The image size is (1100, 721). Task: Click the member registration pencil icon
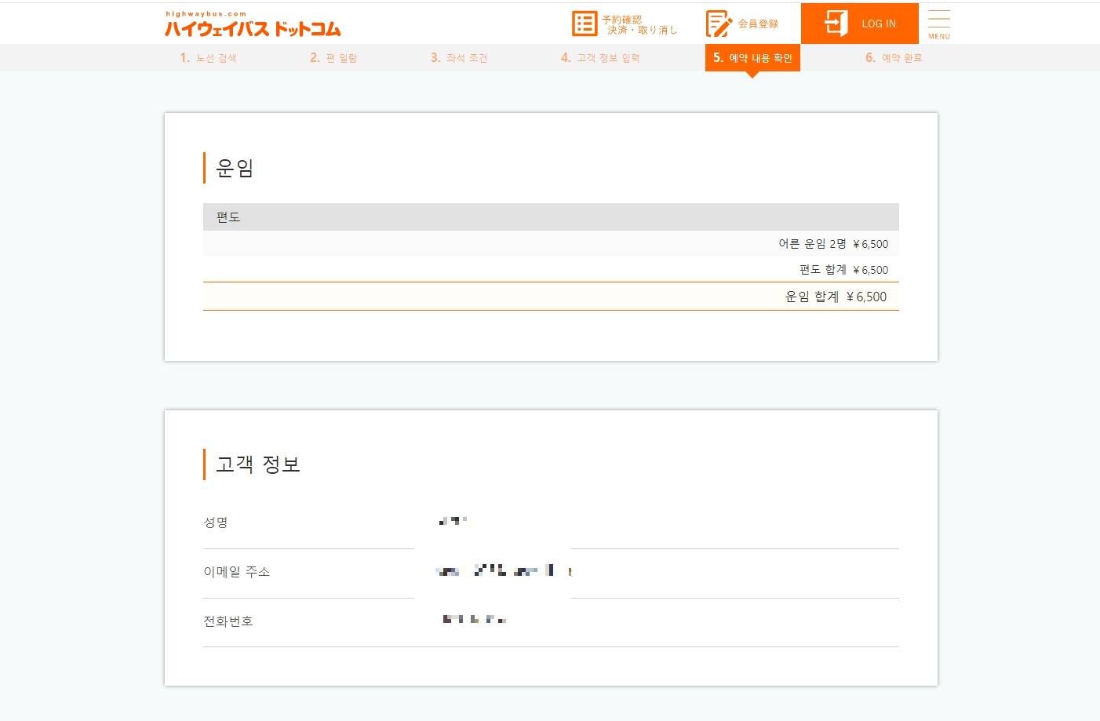[x=719, y=24]
